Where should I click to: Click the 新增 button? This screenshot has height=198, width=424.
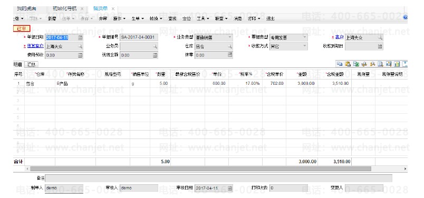[x=52, y=18]
